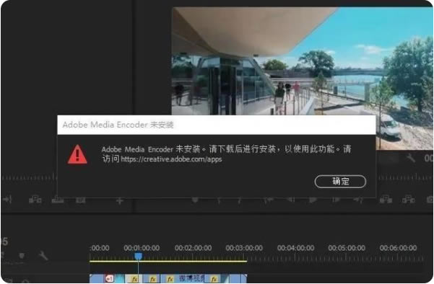Image resolution: width=434 pixels, height=284 pixels.
Task: Click the Overwrite button in Source Monitor
Action: coord(58,200)
